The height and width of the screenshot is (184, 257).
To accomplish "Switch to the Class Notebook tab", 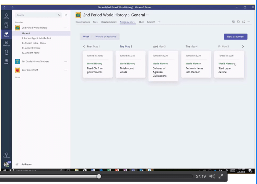I will coord(108,22).
